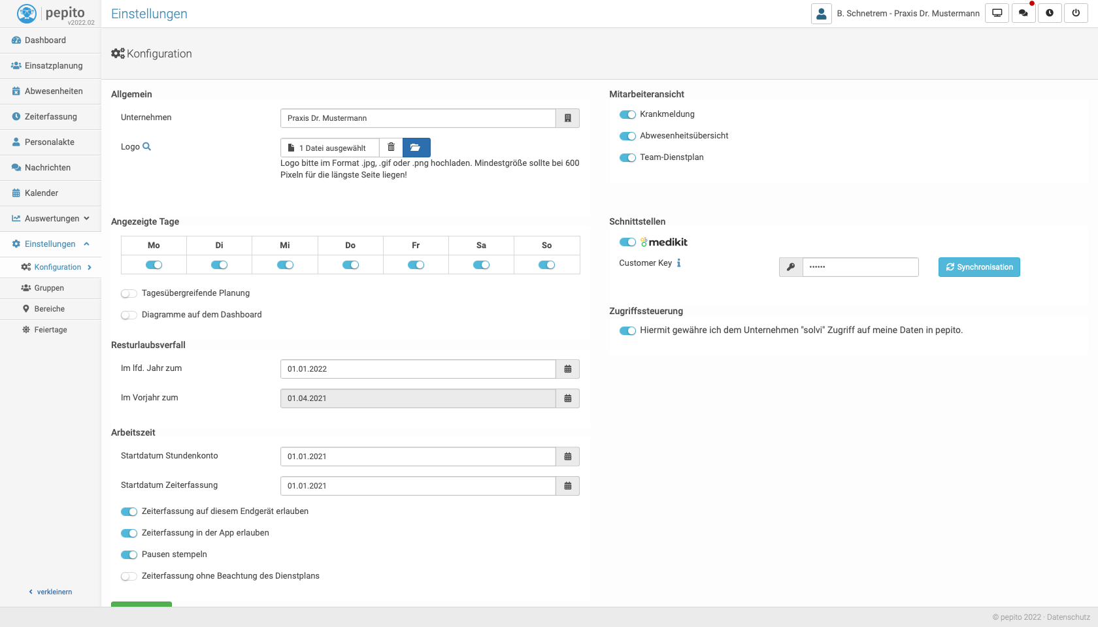Click the magnifier icon next to Logo

(147, 147)
